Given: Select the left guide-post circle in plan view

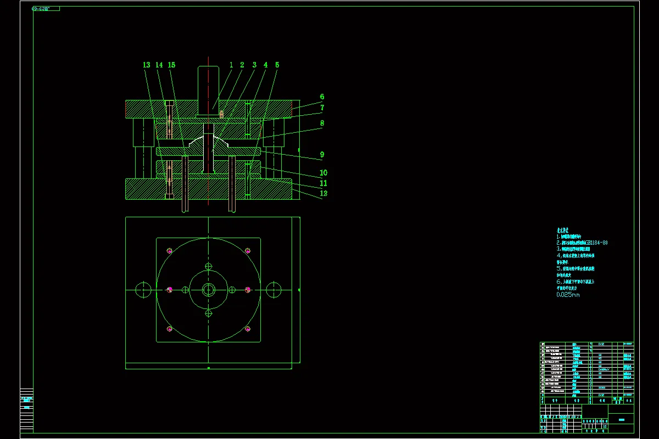Looking at the screenshot, I should pyautogui.click(x=143, y=289).
